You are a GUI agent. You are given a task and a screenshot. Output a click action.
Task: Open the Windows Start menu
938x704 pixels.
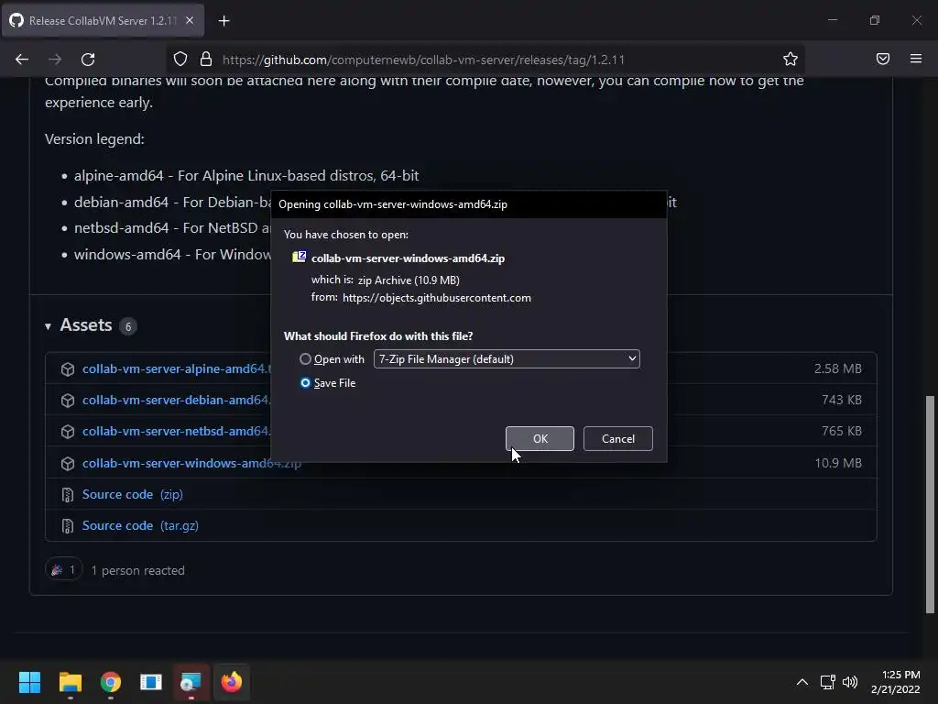pos(29,682)
